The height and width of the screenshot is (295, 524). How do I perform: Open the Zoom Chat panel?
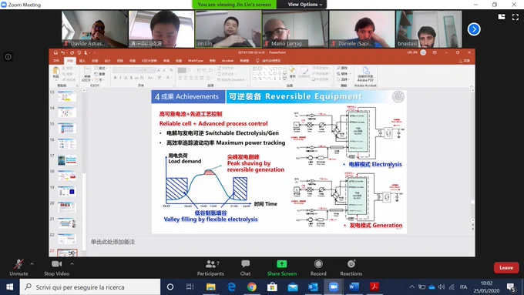245,268
